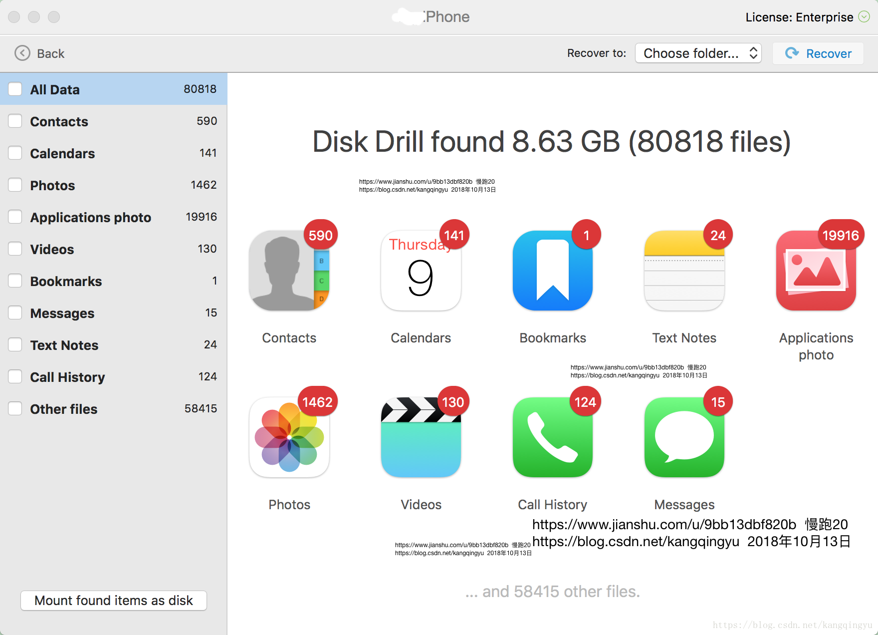878x635 pixels.
Task: Check the sidebar Photos checkbox
Action: [15, 185]
